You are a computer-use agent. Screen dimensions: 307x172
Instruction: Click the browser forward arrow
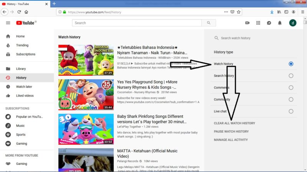[x=12, y=12]
